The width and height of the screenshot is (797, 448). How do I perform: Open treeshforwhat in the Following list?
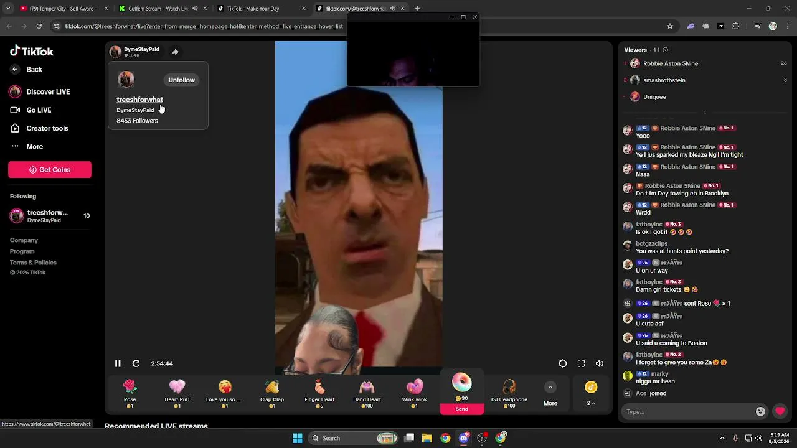coord(50,216)
